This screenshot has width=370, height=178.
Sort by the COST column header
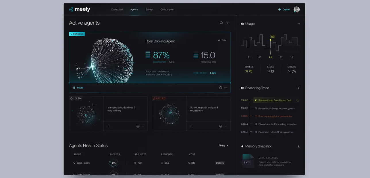[x=192, y=154]
